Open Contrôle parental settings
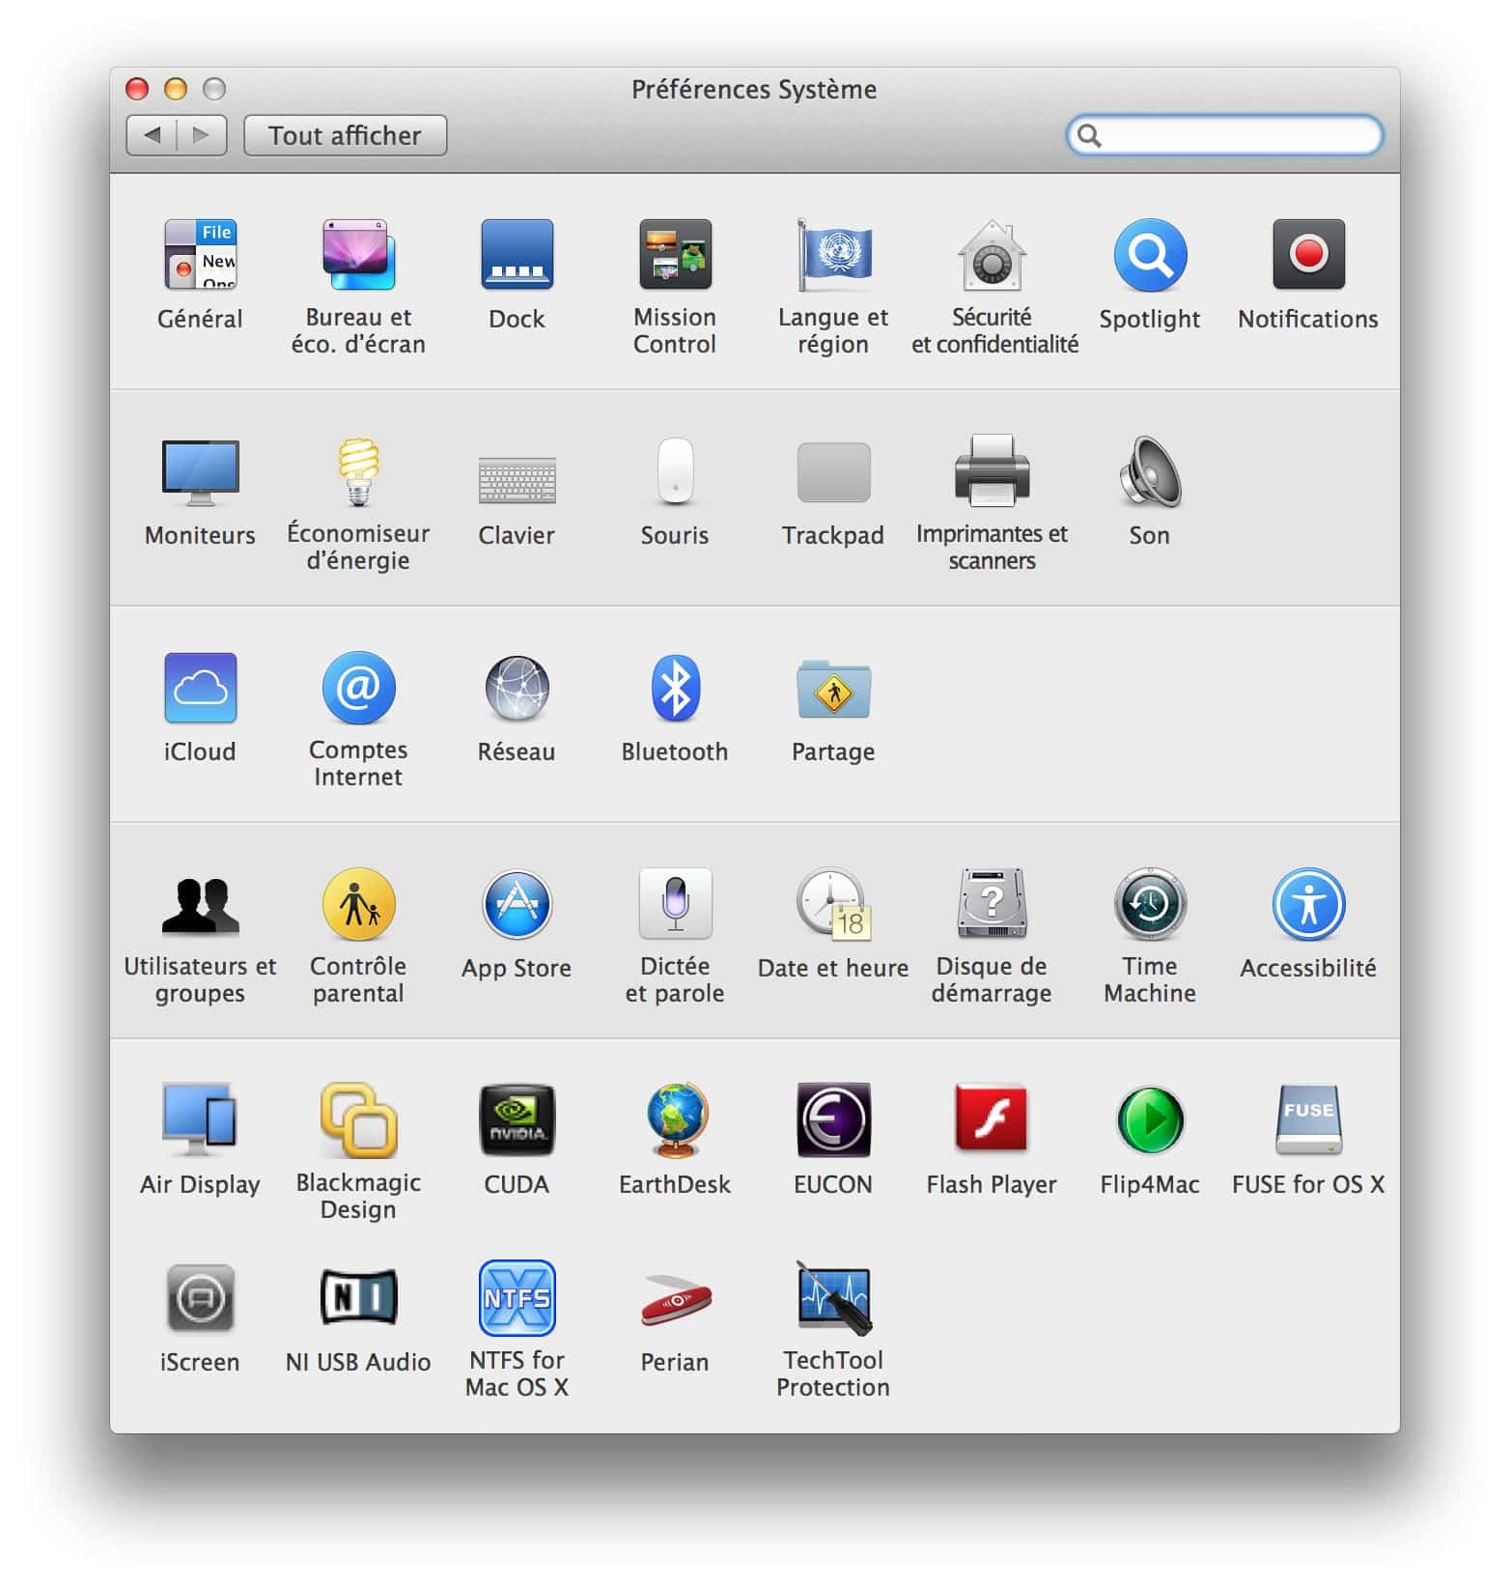Screen dimensions: 1510x1586 (358, 905)
